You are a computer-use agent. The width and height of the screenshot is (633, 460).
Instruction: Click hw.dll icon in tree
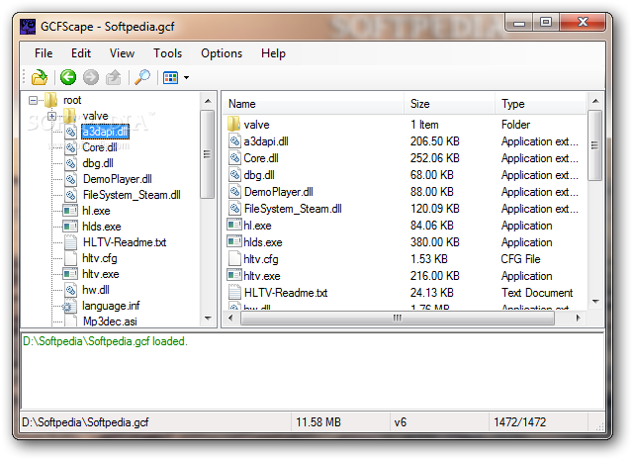(x=70, y=290)
